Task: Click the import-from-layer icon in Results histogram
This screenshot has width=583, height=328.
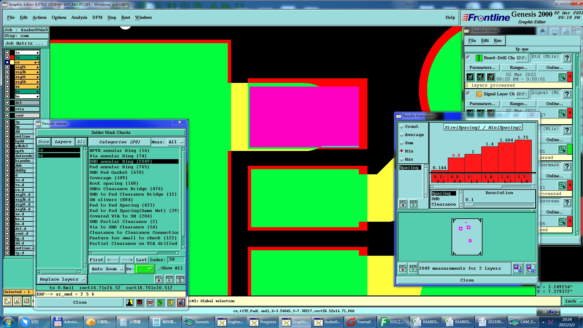Action: click(530, 268)
